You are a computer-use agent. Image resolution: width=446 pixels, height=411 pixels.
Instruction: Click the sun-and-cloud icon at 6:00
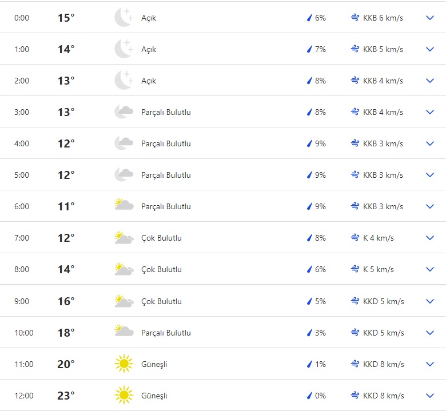[x=124, y=206]
